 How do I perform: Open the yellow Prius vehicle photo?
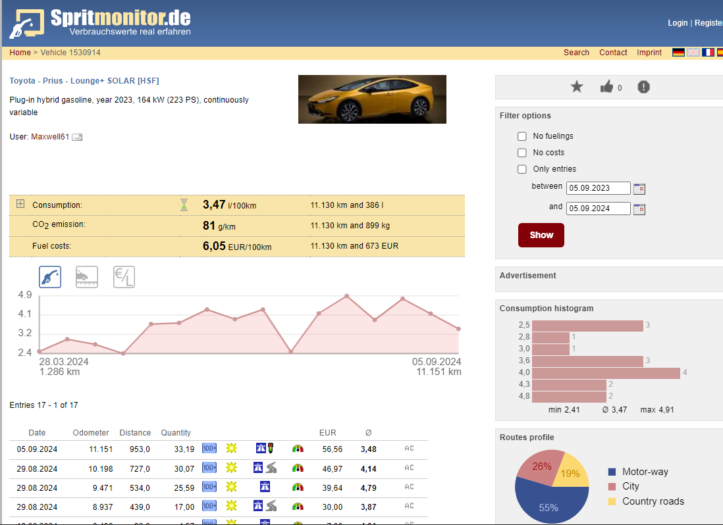pyautogui.click(x=372, y=99)
